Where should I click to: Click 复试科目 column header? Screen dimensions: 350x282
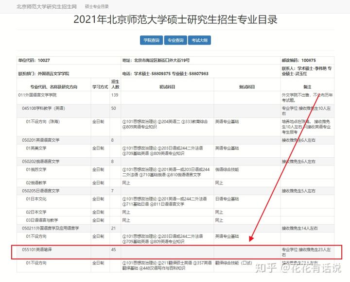(x=247, y=84)
